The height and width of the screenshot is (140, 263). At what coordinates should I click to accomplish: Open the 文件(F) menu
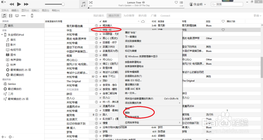tap(5, 11)
